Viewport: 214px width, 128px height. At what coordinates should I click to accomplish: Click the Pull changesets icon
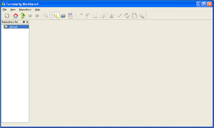click(88, 16)
